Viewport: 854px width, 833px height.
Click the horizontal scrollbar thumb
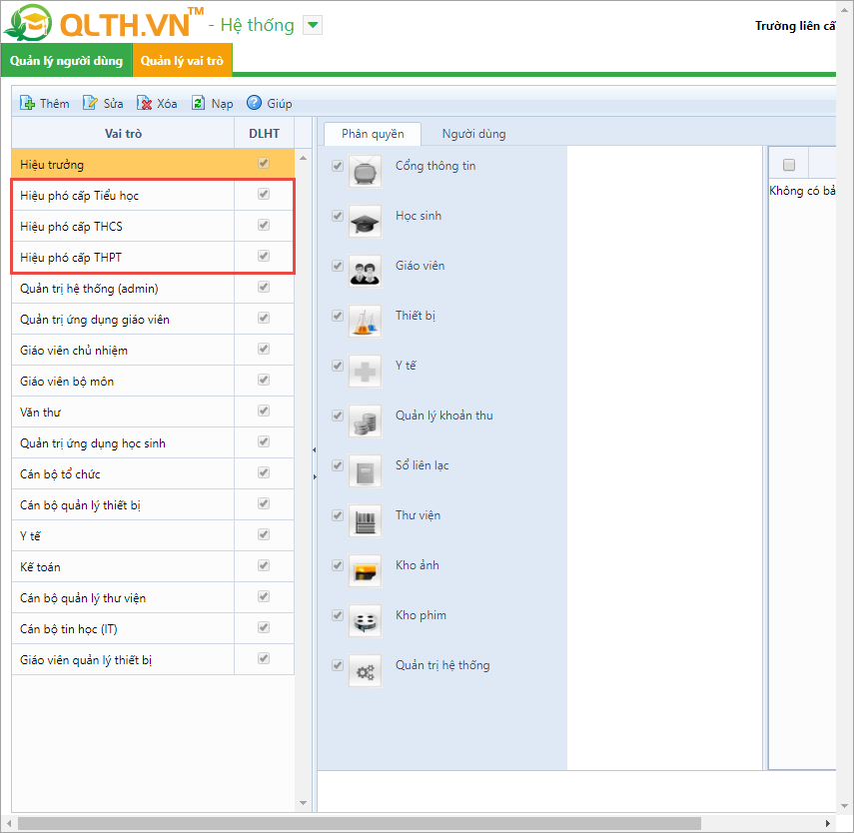point(360,823)
